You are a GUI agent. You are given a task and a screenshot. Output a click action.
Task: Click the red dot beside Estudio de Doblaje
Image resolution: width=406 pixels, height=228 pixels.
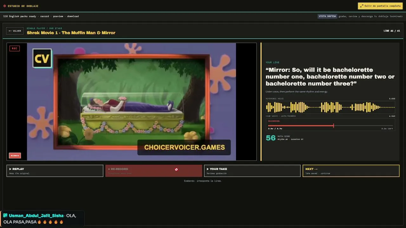(x=4, y=6)
